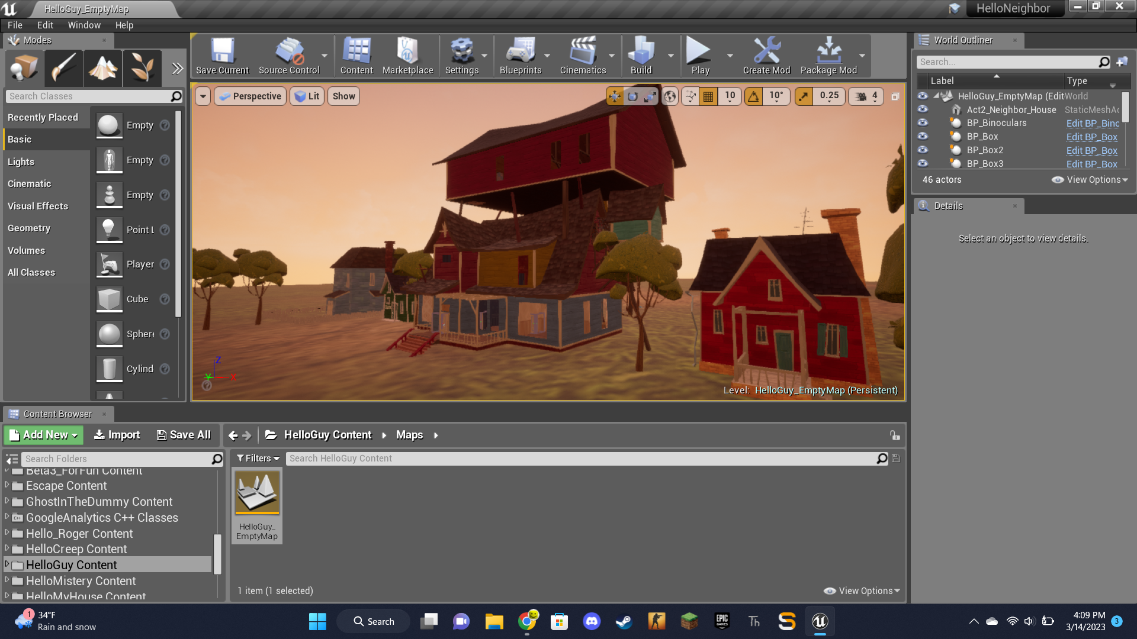This screenshot has height=639, width=1137.
Task: Click the Create Mod icon
Action: (766, 56)
